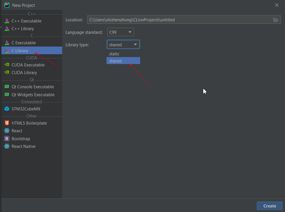Image resolution: width=285 pixels, height=212 pixels.
Task: Click the C Executable CMake icon
Action: click(7, 43)
